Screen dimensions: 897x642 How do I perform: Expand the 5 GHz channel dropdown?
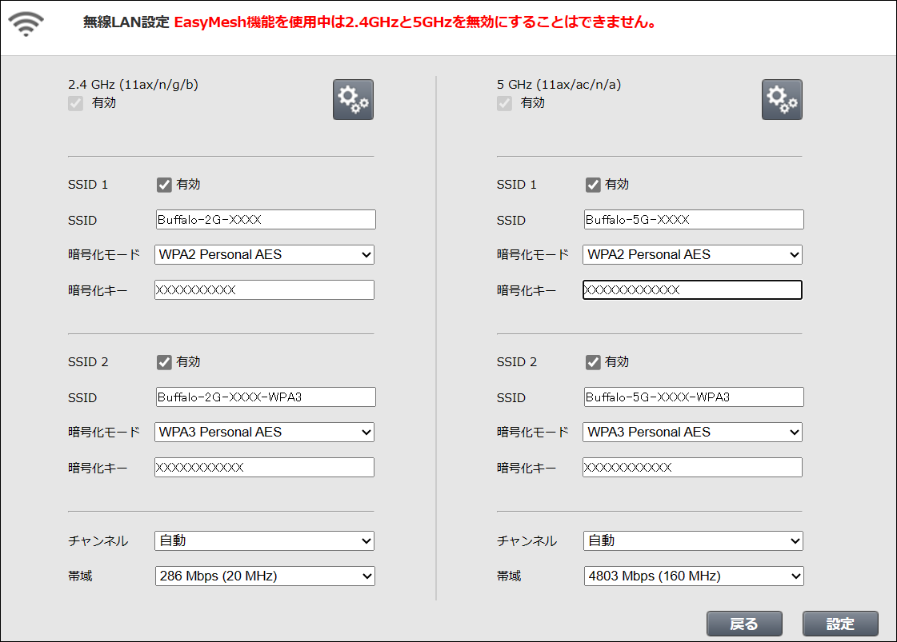tap(693, 541)
